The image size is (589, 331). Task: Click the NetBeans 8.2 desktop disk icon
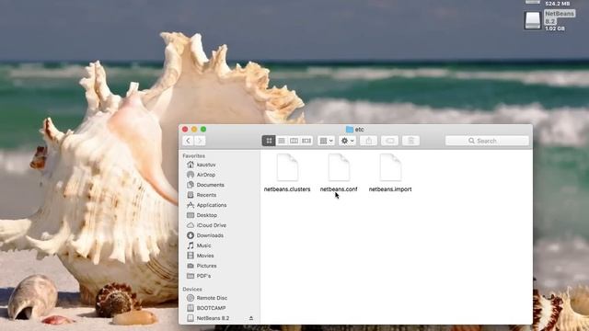click(532, 20)
